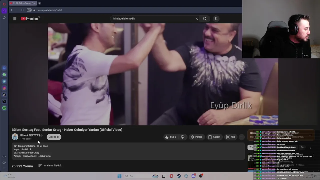Expand the up-next mix playlist chevron
Image resolution: width=320 pixels, height=180 pixels.
coord(310,135)
